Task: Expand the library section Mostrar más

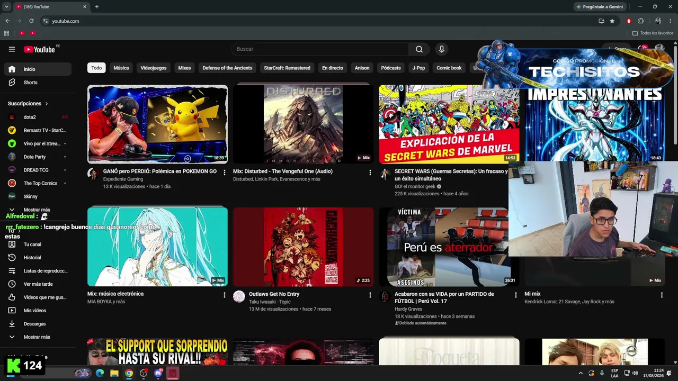Action: click(x=37, y=337)
